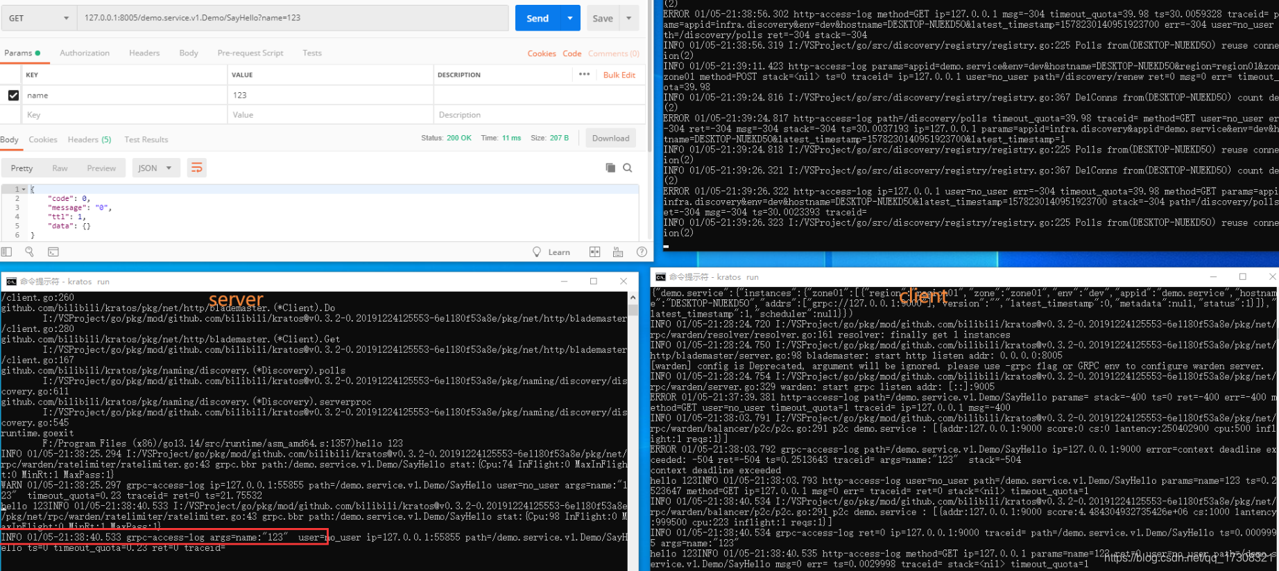Image resolution: width=1279 pixels, height=571 pixels.
Task: Open the Save button dropdown arrow
Action: point(629,18)
